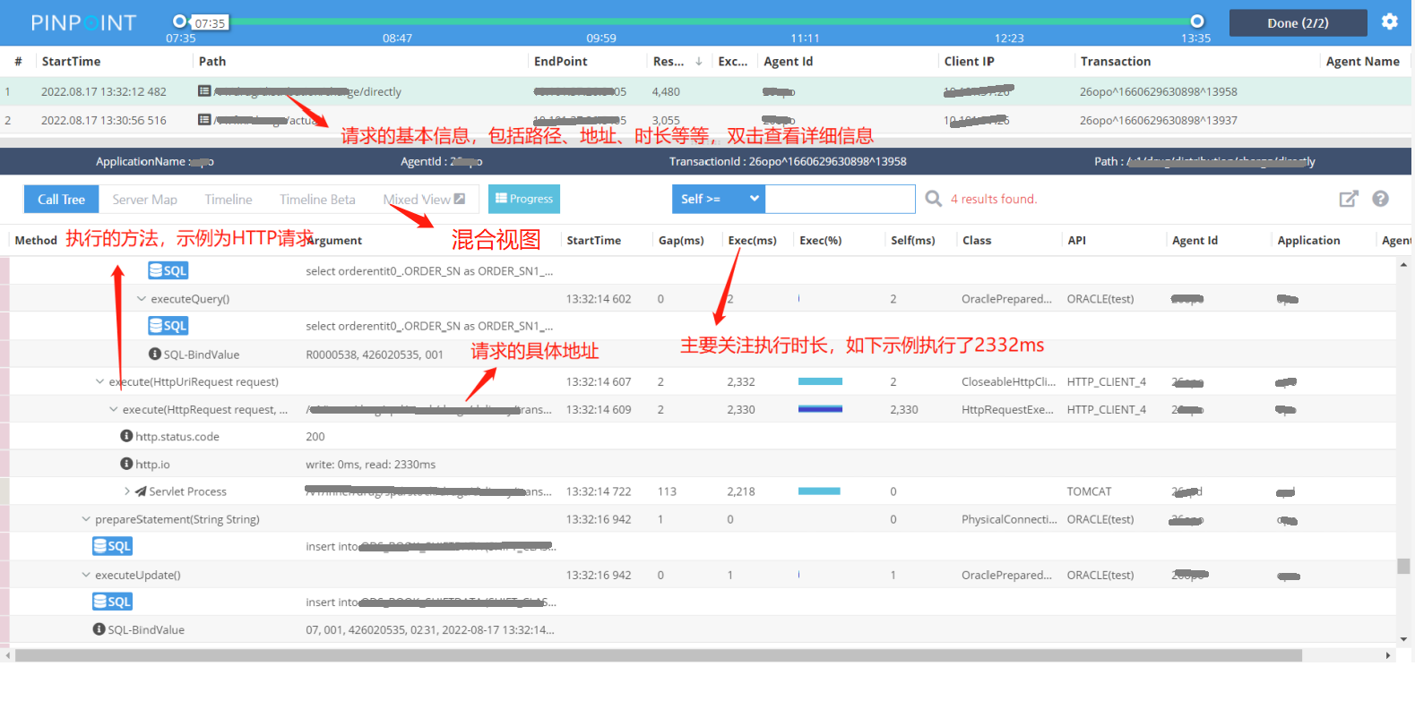Click the Pinpoint logo
The width and height of the screenshot is (1415, 709).
83,22
